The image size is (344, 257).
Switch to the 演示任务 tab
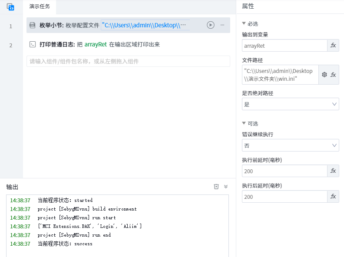(40, 7)
